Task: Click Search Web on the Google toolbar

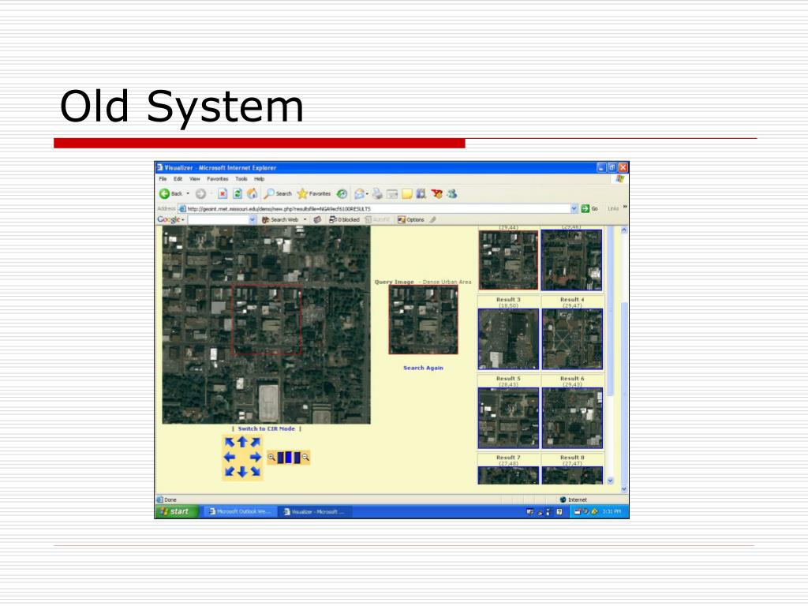Action: coord(280,219)
